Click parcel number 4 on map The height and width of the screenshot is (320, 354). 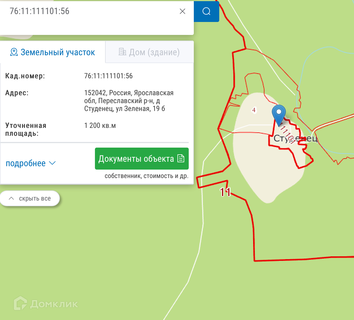pos(254,110)
